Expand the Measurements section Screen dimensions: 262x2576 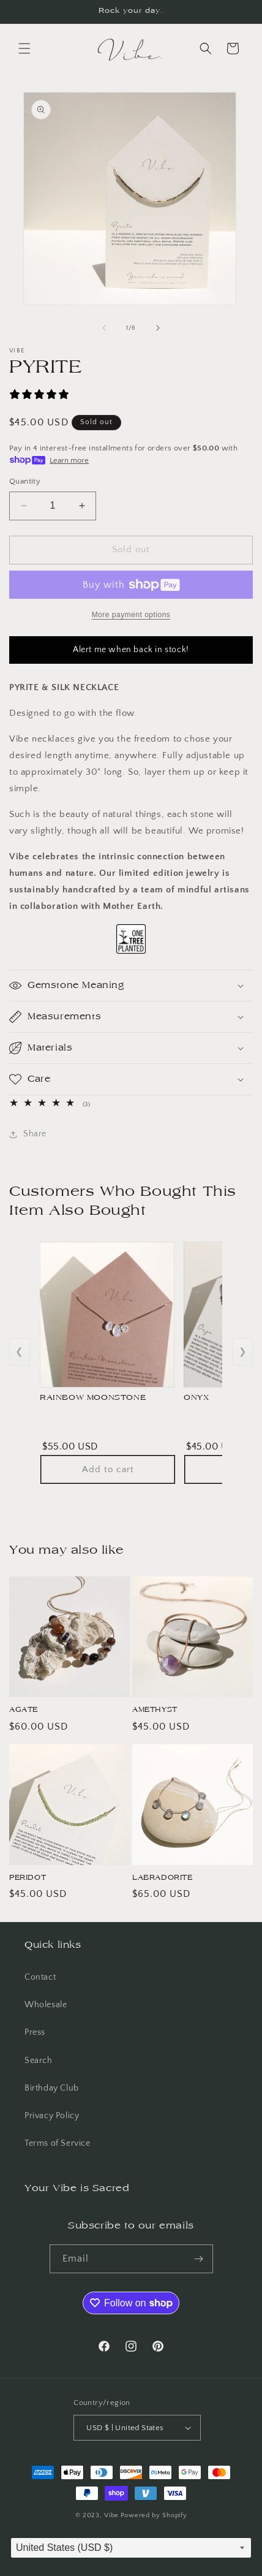point(131,1016)
